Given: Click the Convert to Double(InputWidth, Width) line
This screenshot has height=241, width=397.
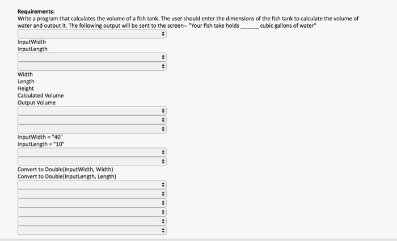Looking at the screenshot, I should tap(65, 170).
